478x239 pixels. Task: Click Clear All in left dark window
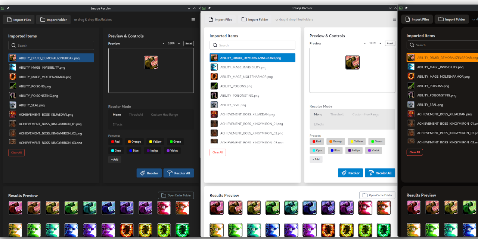pos(16,152)
